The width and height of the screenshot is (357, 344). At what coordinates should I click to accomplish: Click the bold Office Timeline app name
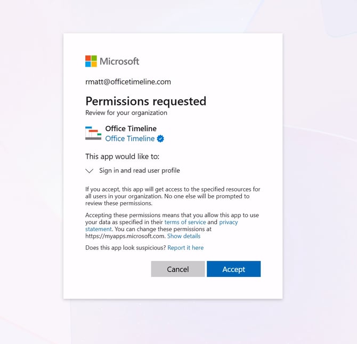131,128
